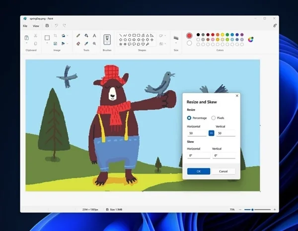The height and width of the screenshot is (231, 298).
Task: Select the Fill with color bucket tool
Action: click(x=86, y=36)
